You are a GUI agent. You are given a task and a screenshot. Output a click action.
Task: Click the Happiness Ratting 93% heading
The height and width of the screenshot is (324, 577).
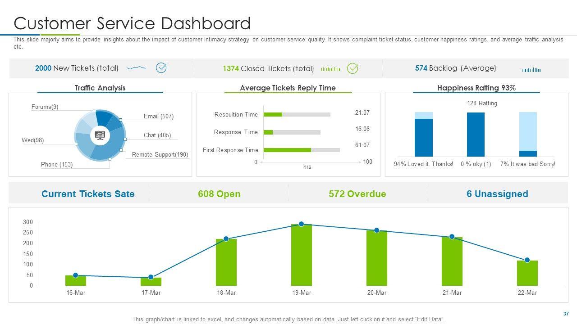click(x=476, y=88)
